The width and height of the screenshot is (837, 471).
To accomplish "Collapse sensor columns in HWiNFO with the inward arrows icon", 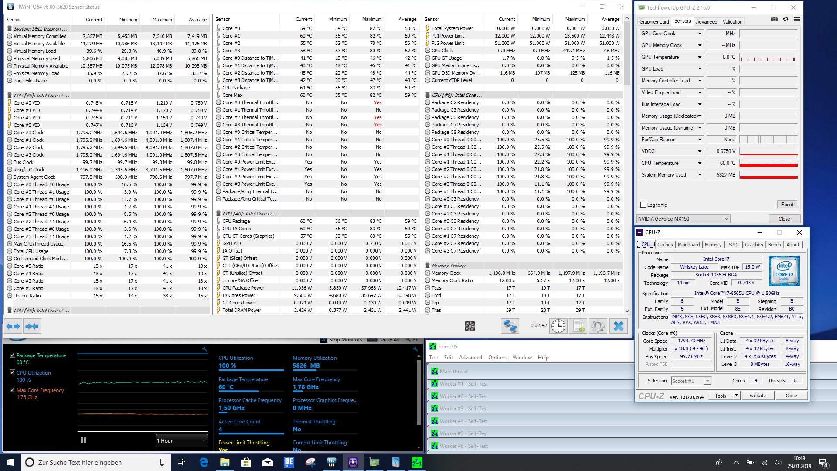I will click(31, 326).
